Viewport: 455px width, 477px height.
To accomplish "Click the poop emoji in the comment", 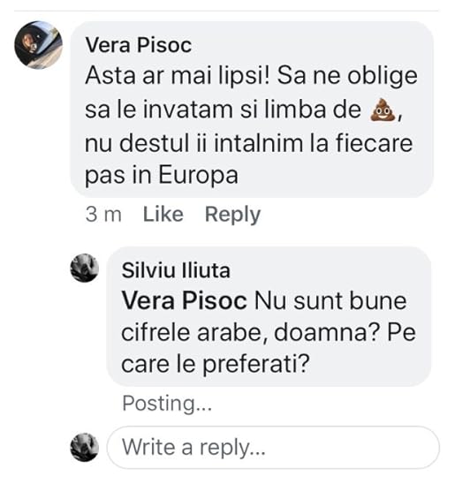I will tap(383, 110).
